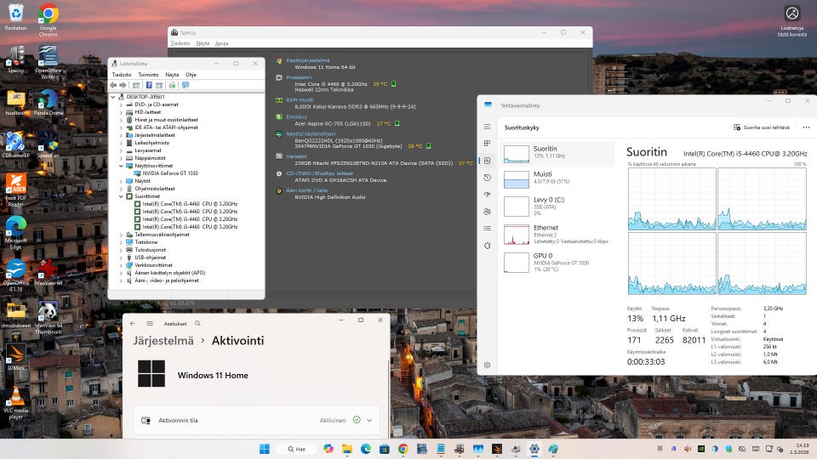The width and height of the screenshot is (817, 459).
Task: Expand the USB-ohjaimet tree node
Action: point(121,257)
